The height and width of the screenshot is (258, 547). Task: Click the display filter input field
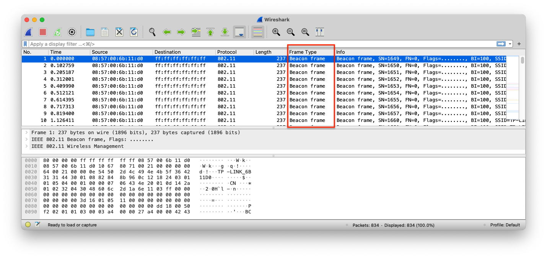click(260, 44)
